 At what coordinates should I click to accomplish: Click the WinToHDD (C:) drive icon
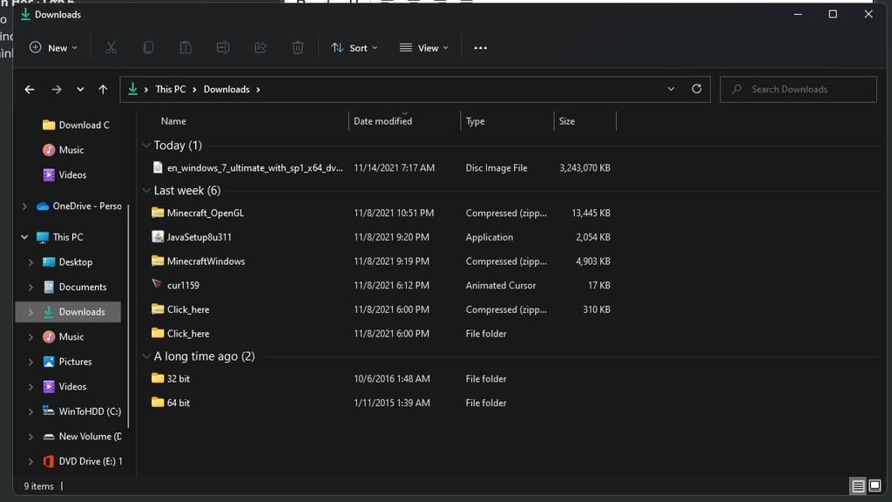point(49,411)
